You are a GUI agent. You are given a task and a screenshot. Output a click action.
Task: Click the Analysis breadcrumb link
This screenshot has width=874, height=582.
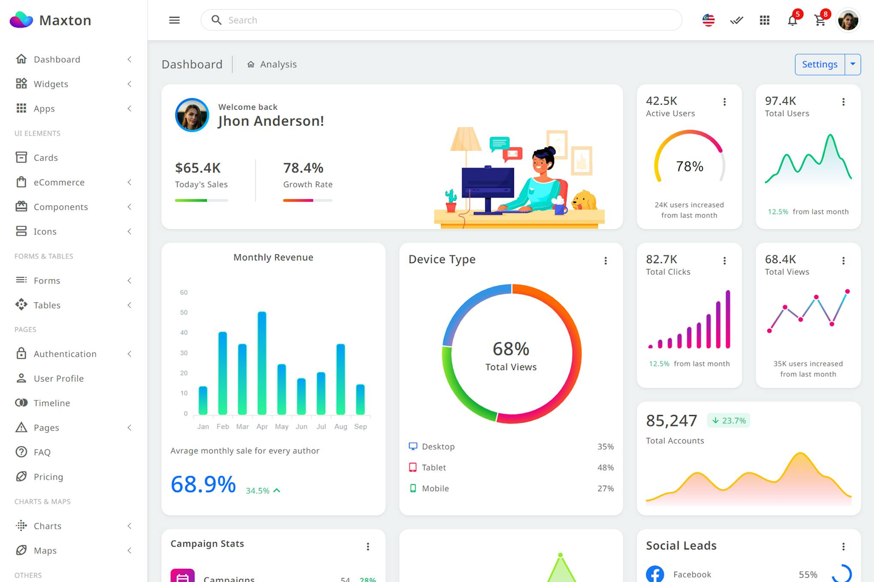click(x=278, y=64)
